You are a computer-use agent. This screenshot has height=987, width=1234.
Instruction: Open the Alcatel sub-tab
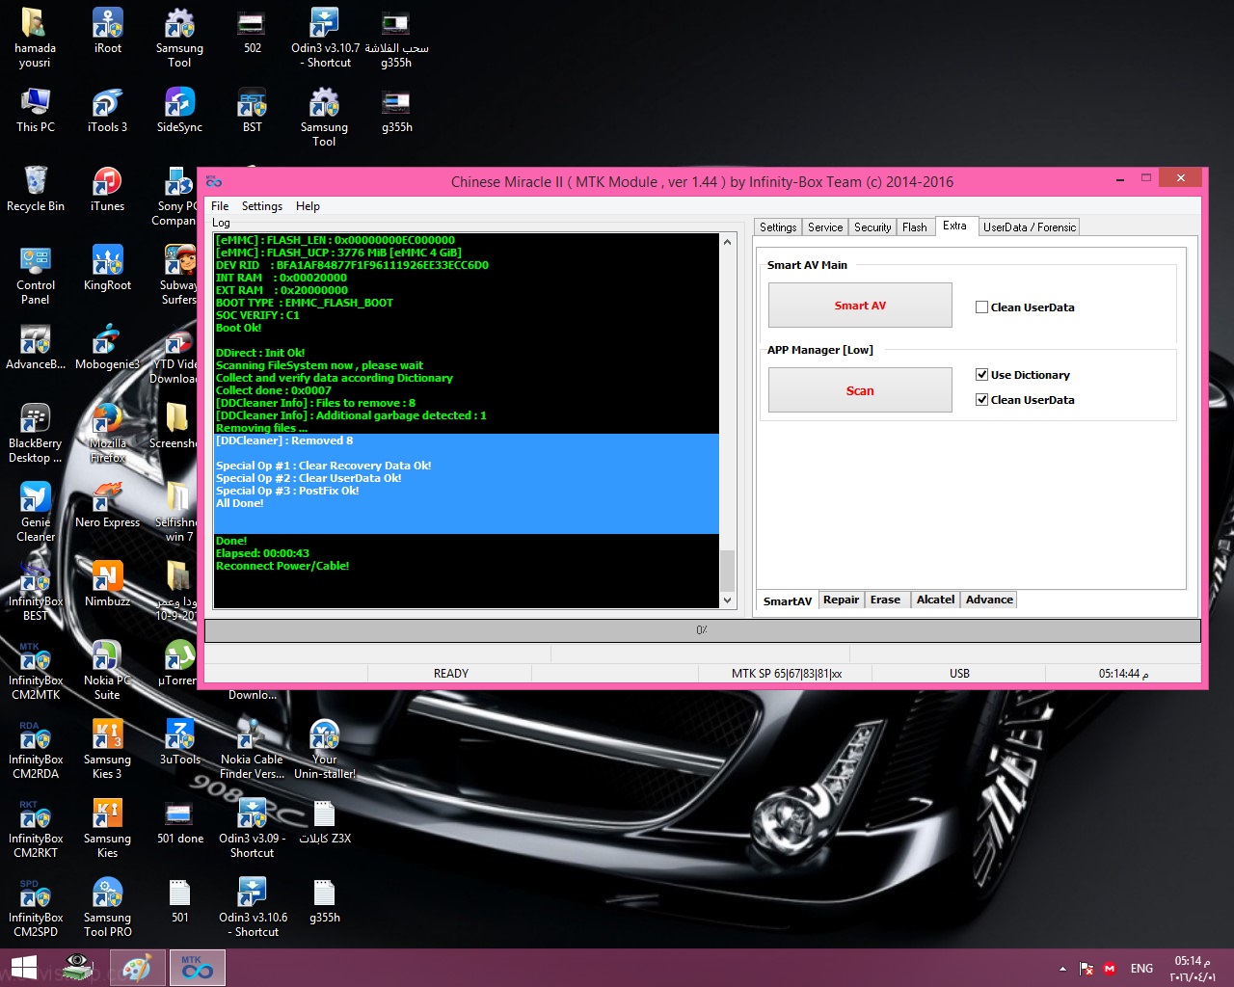[935, 600]
